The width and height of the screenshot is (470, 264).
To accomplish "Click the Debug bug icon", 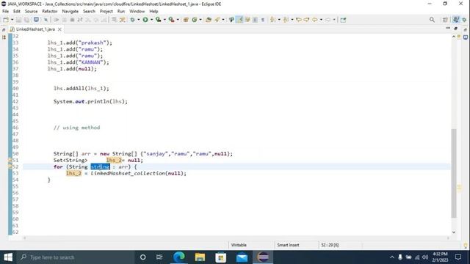I will (132, 20).
